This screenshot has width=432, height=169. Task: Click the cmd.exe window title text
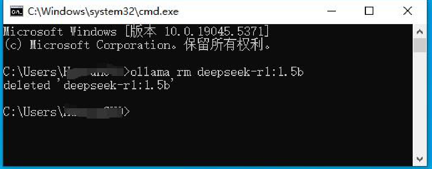[x=103, y=11]
